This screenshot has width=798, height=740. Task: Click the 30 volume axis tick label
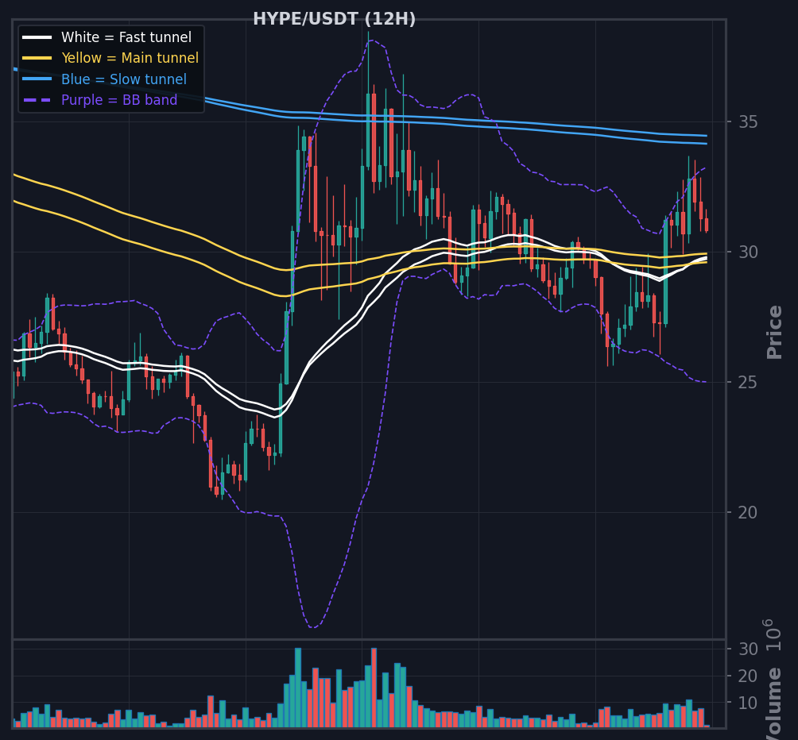748,649
